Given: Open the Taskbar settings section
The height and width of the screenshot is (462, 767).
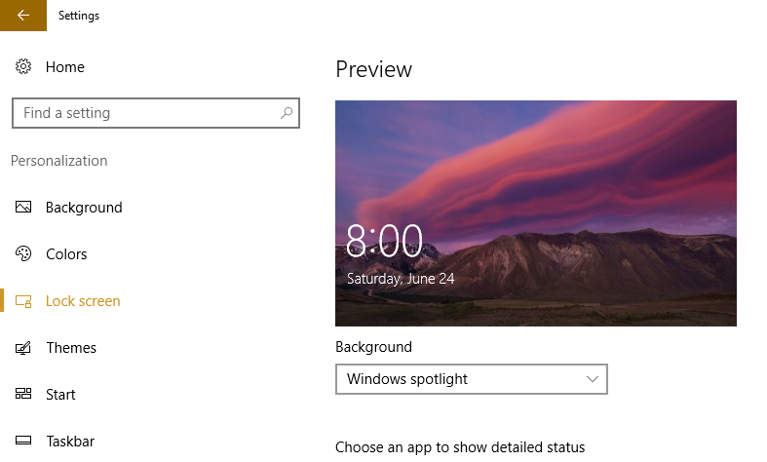Looking at the screenshot, I should tap(70, 442).
